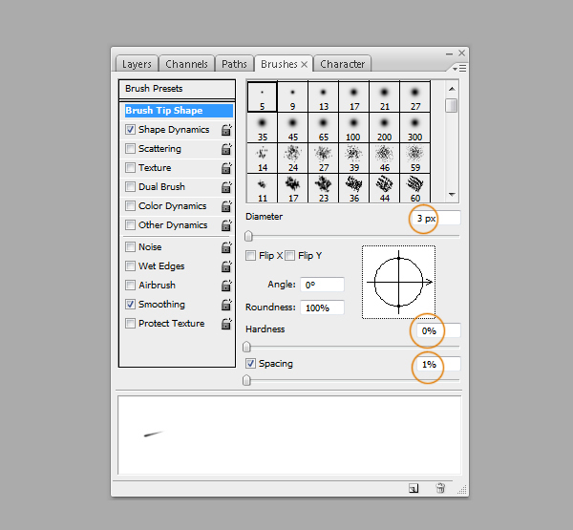
Task: Click the lock icon next to Shape Dynamics
Action: pyautogui.click(x=226, y=130)
